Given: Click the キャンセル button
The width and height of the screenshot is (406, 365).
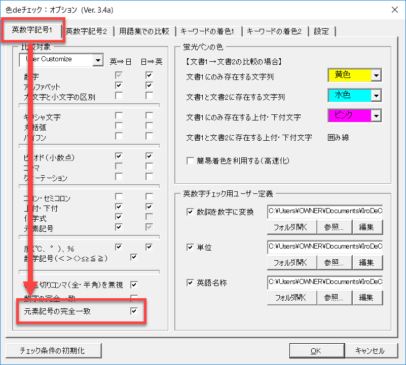Looking at the screenshot, I should (369, 350).
